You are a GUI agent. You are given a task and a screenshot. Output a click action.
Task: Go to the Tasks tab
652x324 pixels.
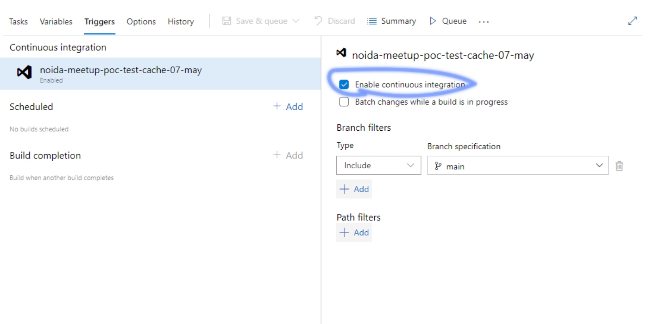point(18,21)
